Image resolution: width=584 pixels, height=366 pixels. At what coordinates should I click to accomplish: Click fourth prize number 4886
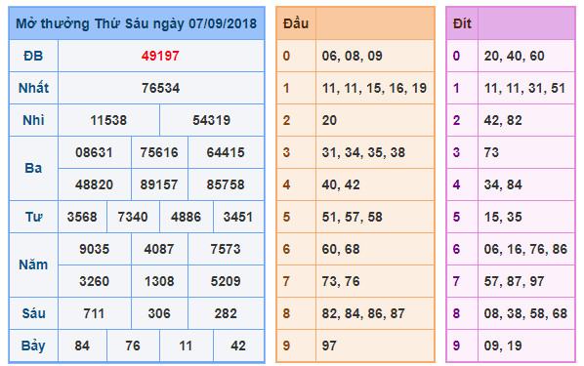coord(186,217)
